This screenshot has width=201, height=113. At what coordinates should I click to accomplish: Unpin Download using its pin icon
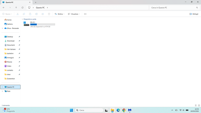(19, 41)
